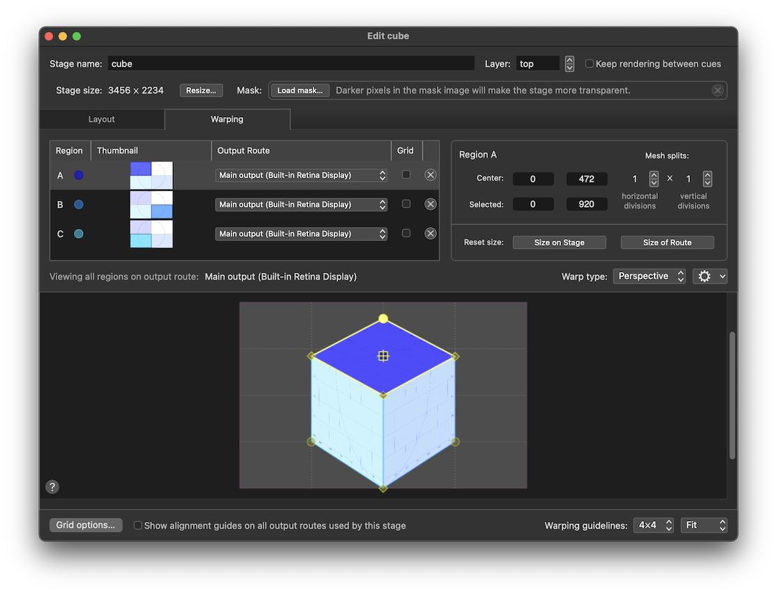Screen dimensions: 777x593
Task: Open the warp settings gear icon
Action: click(705, 276)
